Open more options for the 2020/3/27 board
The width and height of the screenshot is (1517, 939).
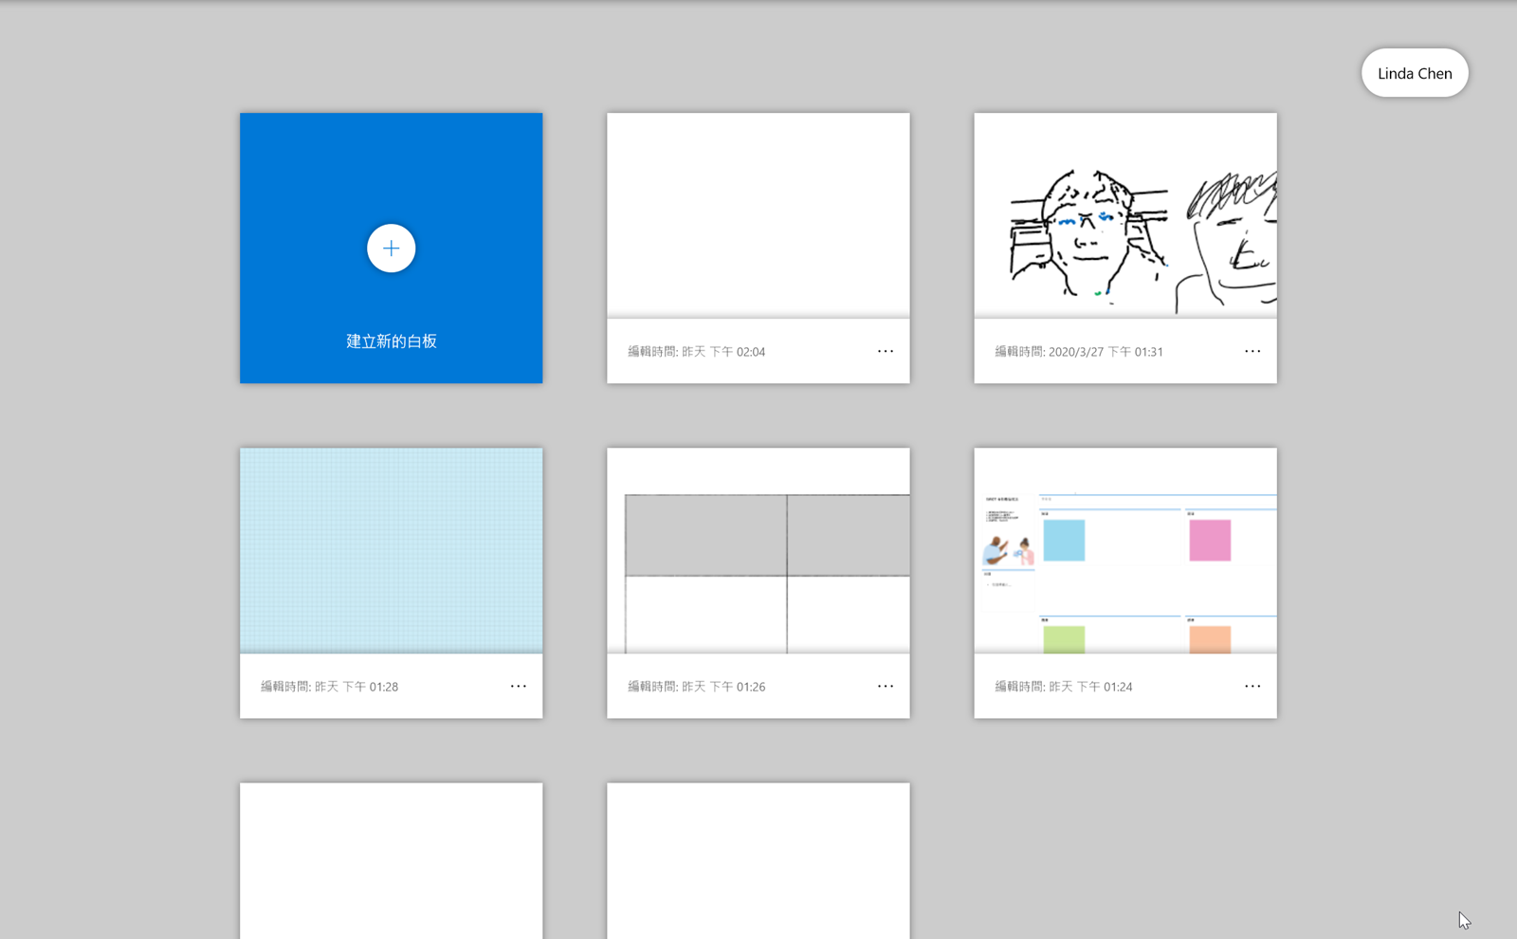(x=1252, y=351)
